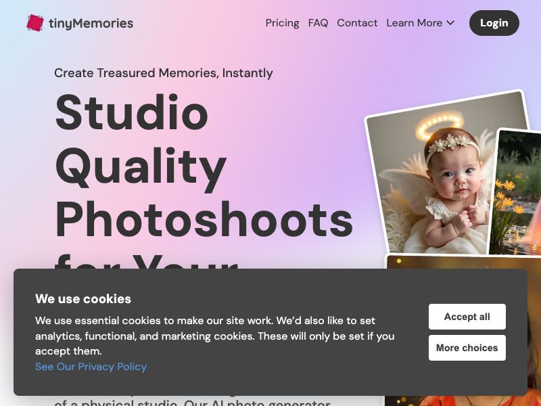Click the Create Treasured Memories tagline
Screen dimensions: 541x406
click(x=163, y=73)
